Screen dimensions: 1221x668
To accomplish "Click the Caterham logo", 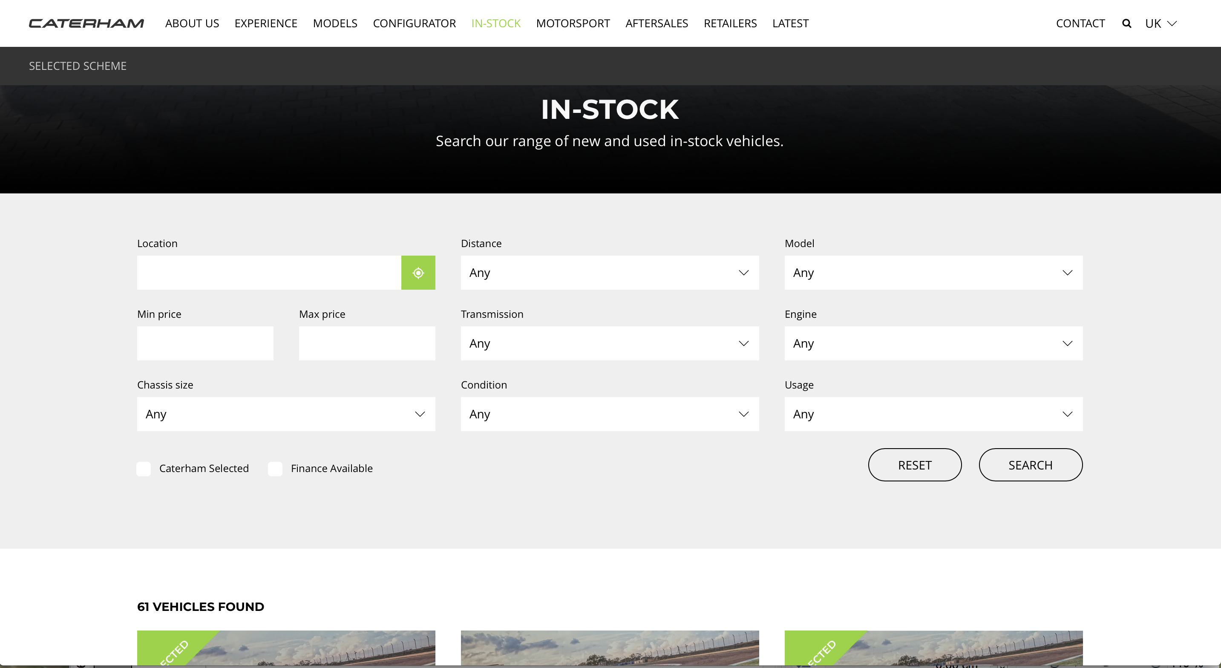I will tap(86, 23).
